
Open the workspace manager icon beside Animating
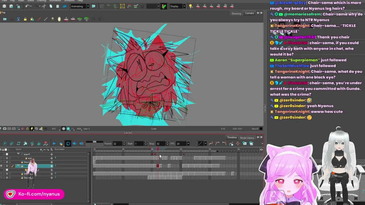[93, 6]
